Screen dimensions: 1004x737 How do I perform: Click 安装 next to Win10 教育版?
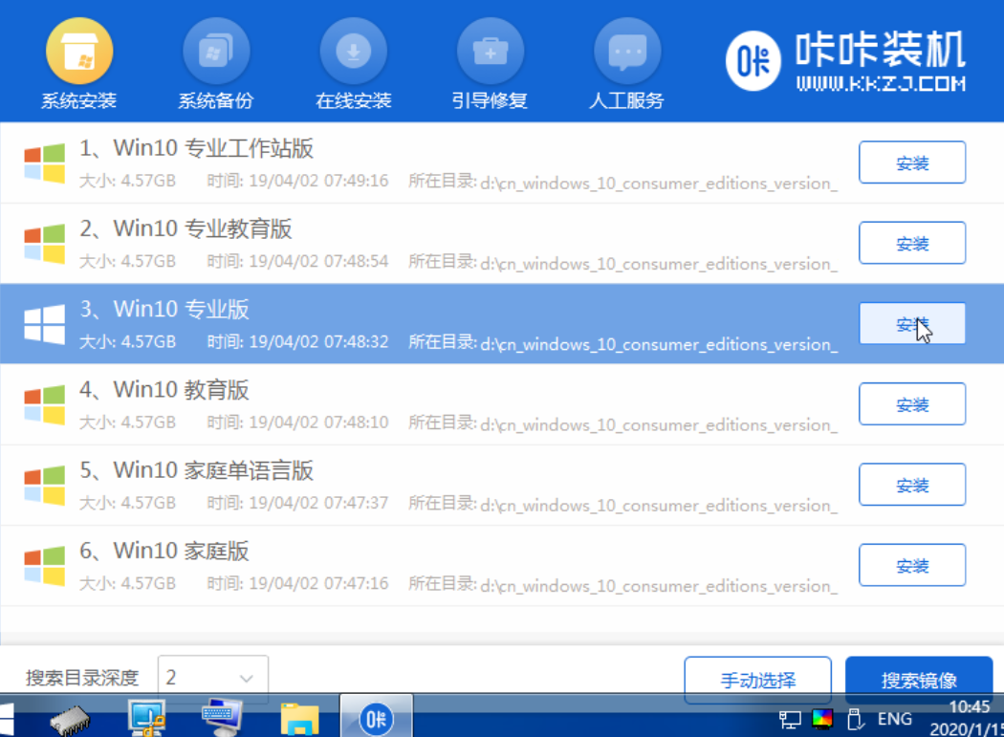pyautogui.click(x=911, y=404)
